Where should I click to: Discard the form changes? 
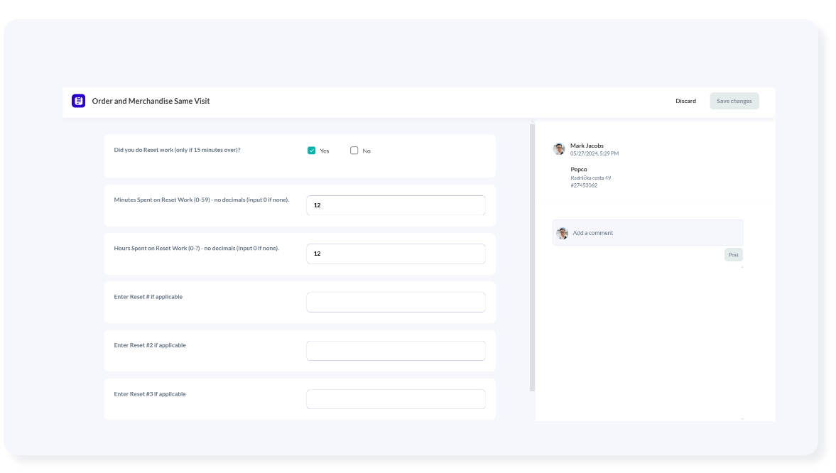(685, 101)
